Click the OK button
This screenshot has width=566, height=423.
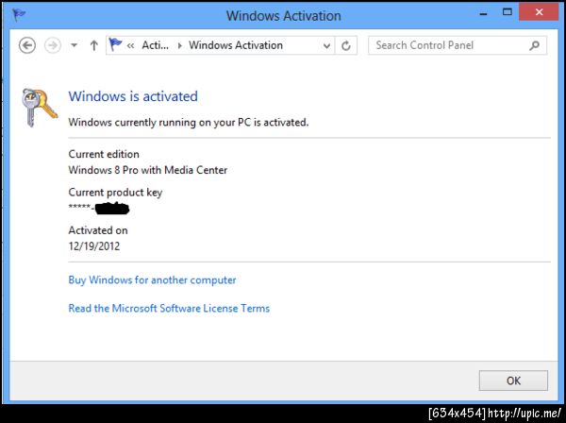(513, 381)
